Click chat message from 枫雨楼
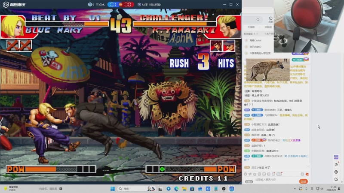 click(260, 135)
